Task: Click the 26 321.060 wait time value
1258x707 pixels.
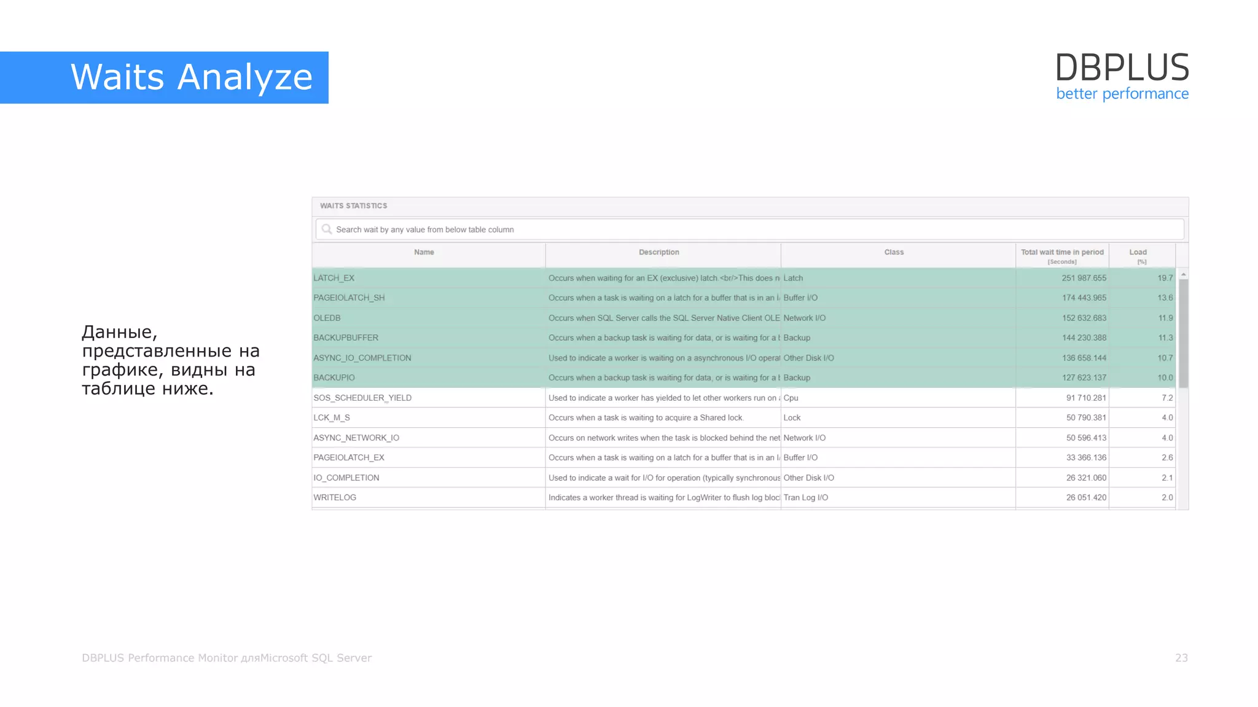Action: coord(1086,477)
